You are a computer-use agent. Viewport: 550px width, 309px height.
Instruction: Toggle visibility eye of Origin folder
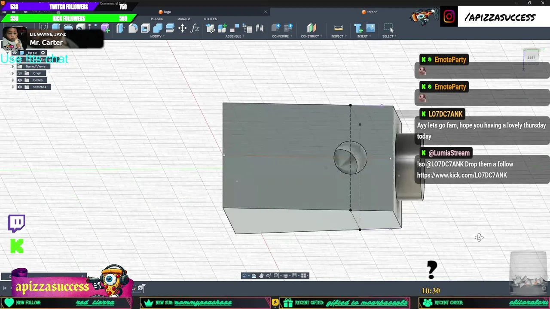point(19,73)
